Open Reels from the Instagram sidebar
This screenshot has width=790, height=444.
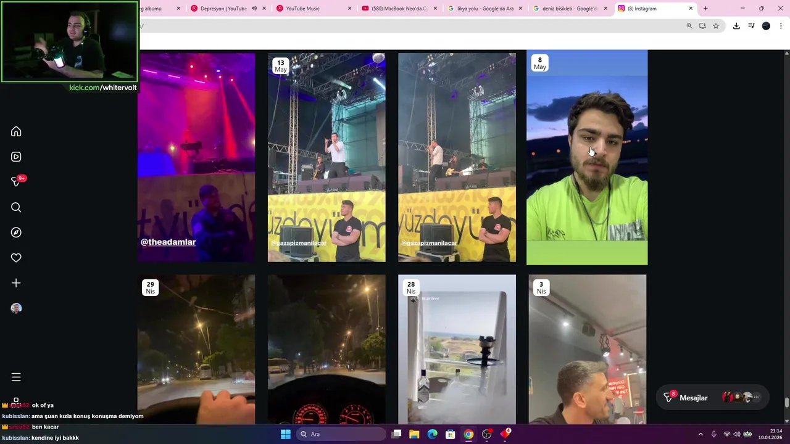16,157
